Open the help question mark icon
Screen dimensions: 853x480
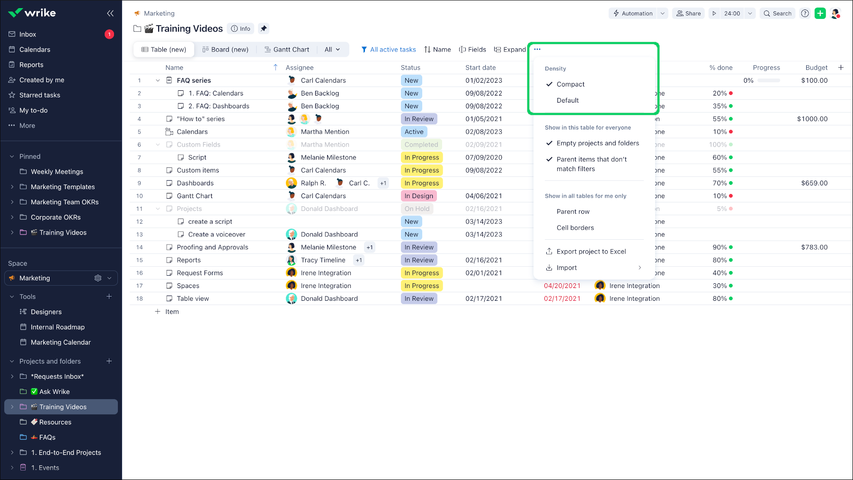(x=805, y=13)
